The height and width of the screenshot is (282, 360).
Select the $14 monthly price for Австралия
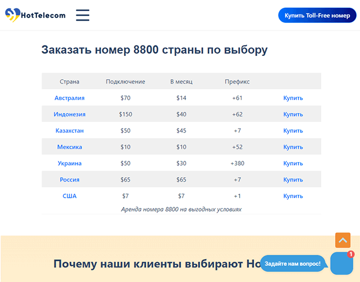pyautogui.click(x=181, y=98)
